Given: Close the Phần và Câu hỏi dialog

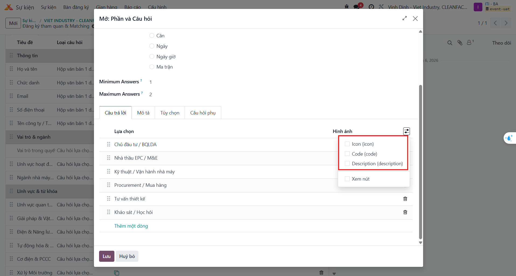Looking at the screenshot, I should [415, 19].
